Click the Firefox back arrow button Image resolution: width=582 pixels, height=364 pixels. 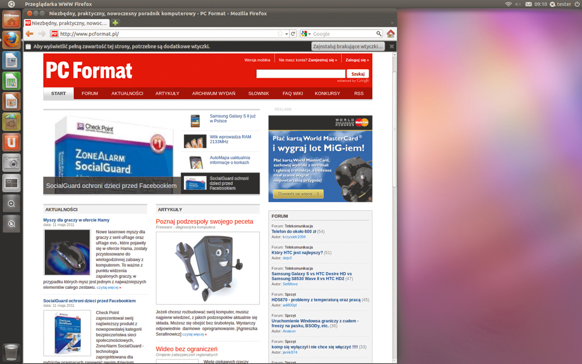coord(29,34)
